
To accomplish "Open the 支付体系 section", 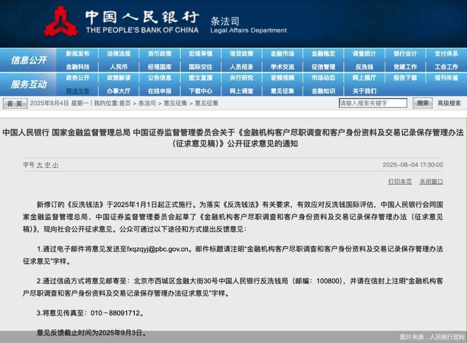I will pos(446,54).
